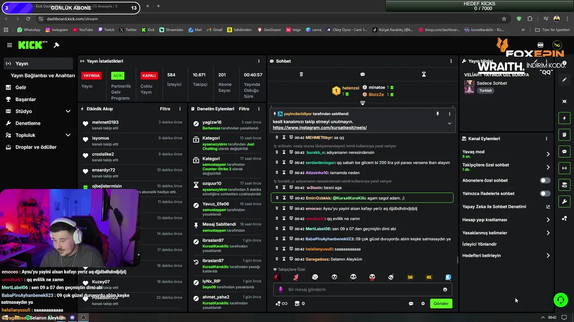The height and width of the screenshot is (322, 574).
Task: Click the KAPALI multistream badge
Action: [149, 76]
